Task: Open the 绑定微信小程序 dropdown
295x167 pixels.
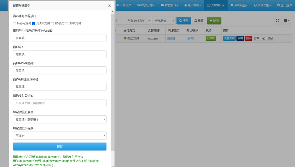Action: [60, 135]
